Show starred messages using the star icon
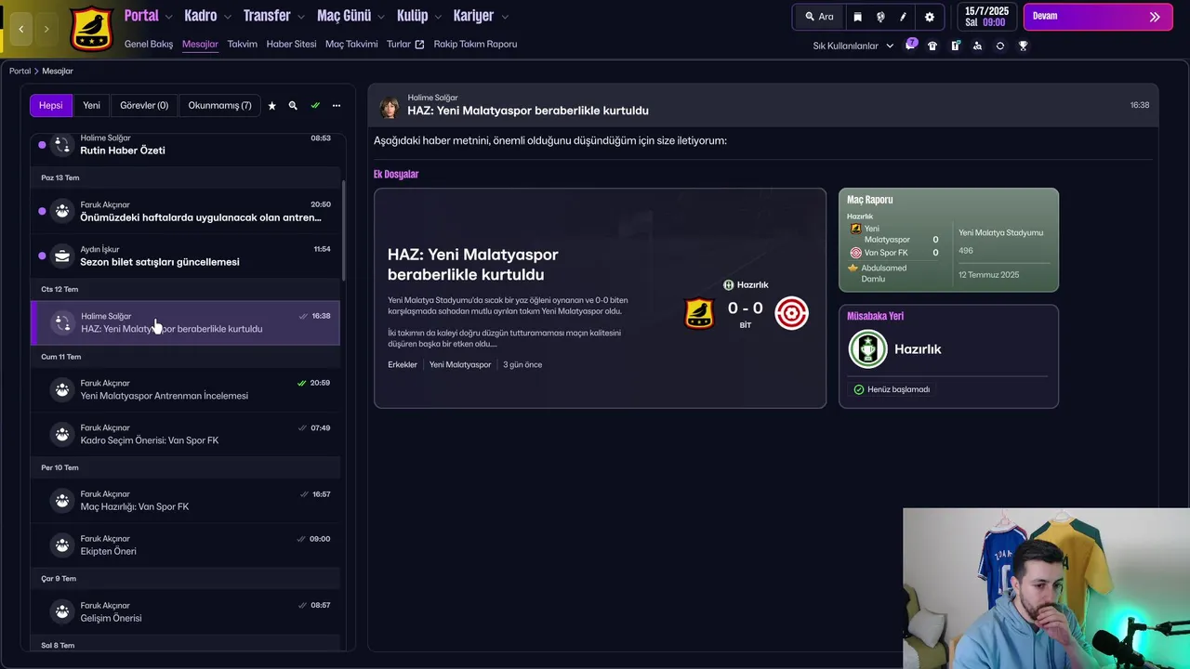The height and width of the screenshot is (669, 1190). [271, 106]
